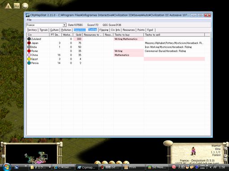Screen dimensions: 229x171
Task: Expand the taskbar Explorer group arrow
Action: (50, 167)
